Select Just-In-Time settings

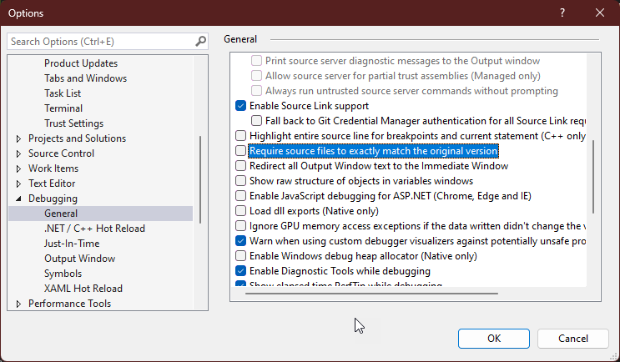(72, 244)
